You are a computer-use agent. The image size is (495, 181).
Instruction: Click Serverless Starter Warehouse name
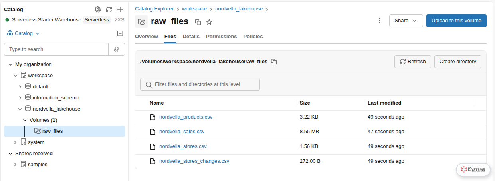[47, 20]
